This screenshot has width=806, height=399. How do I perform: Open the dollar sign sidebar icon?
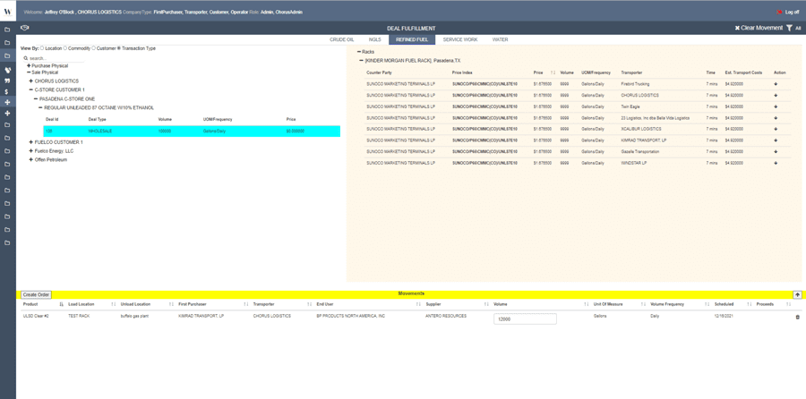[x=7, y=91]
